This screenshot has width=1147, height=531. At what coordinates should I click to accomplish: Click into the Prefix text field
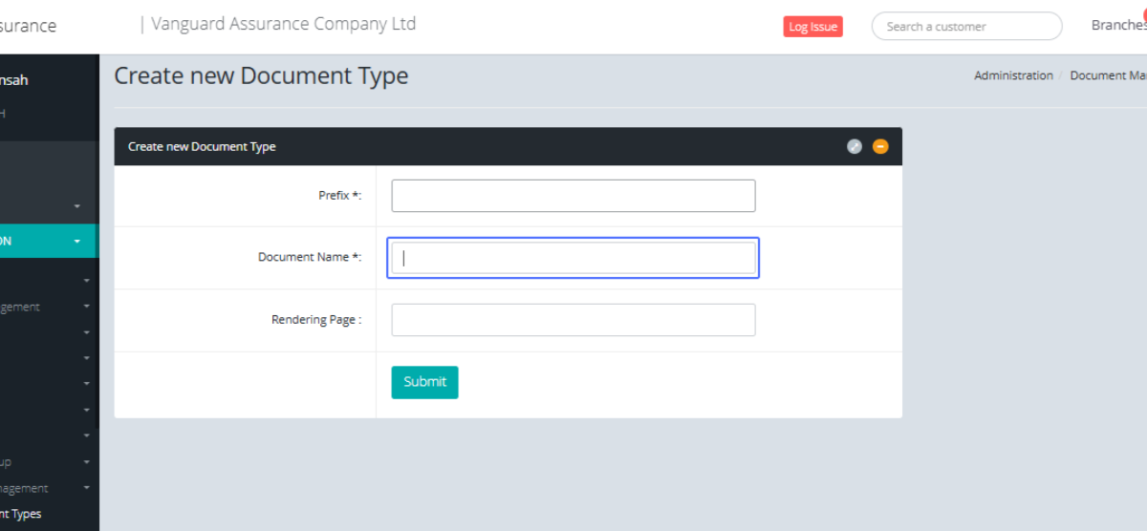(573, 196)
